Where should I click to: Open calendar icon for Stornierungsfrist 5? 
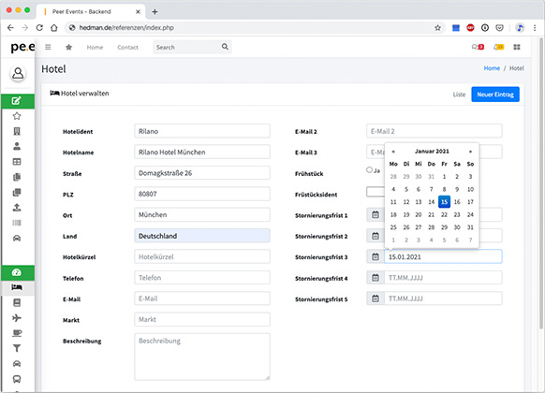376,298
